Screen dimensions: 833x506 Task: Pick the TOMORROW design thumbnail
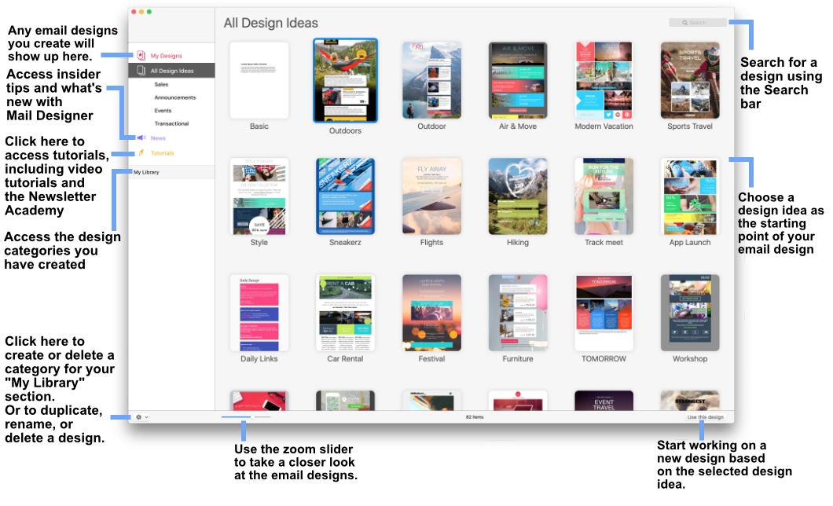(604, 313)
